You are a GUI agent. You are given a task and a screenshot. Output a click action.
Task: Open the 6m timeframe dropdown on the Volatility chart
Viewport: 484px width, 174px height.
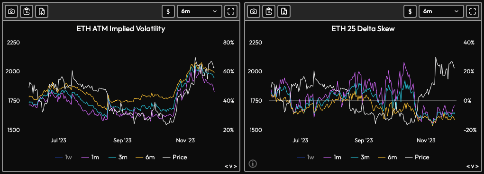[200, 11]
